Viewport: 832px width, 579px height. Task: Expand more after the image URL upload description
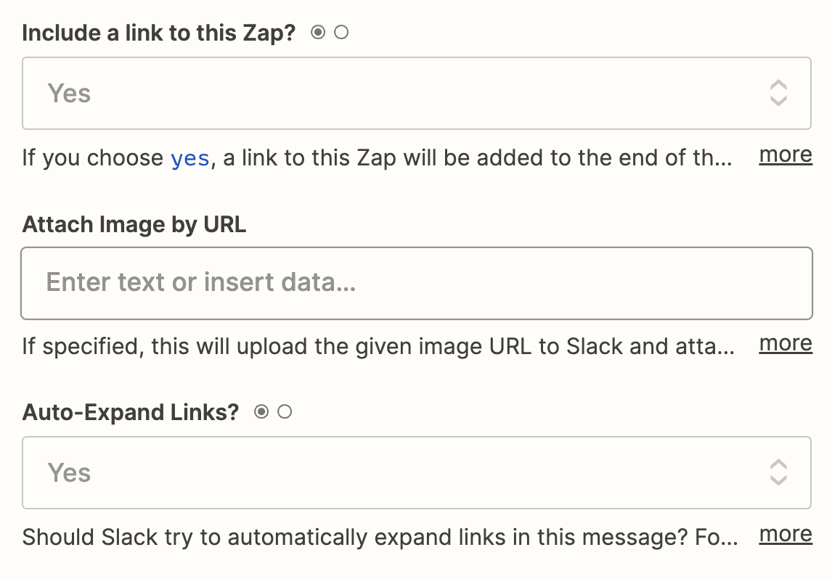pos(786,344)
